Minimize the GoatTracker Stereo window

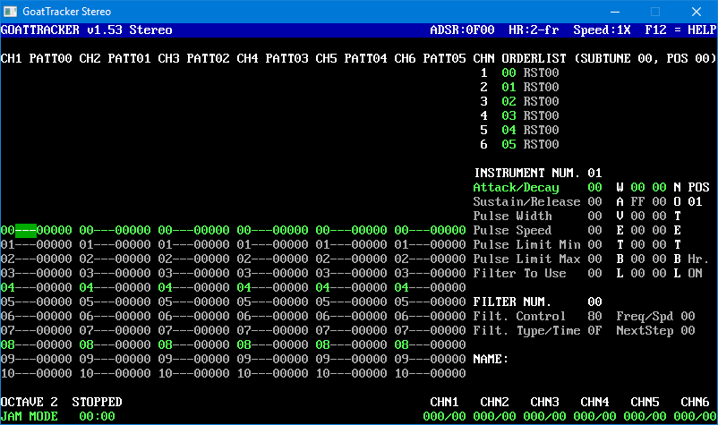tap(615, 12)
